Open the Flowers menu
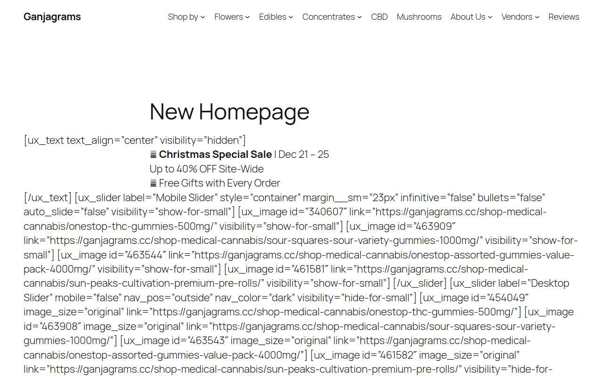The width and height of the screenshot is (603, 376). (228, 17)
